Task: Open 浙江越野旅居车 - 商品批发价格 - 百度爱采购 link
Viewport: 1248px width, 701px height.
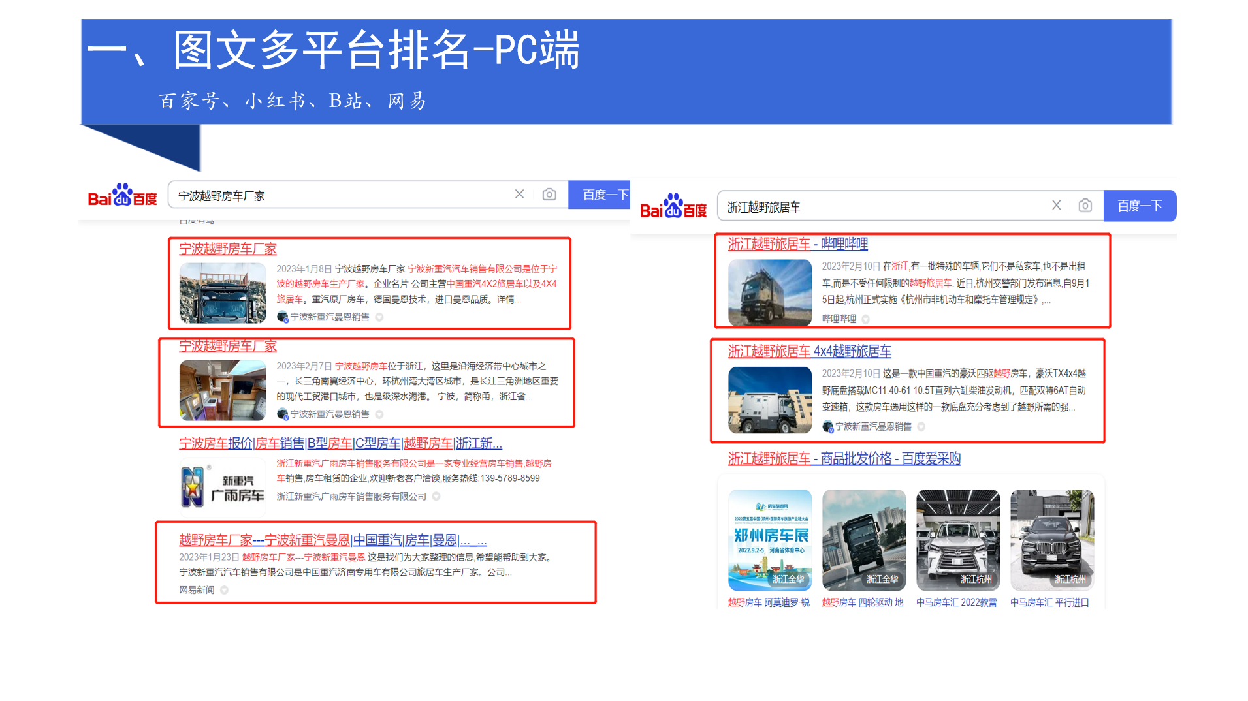Action: [844, 458]
